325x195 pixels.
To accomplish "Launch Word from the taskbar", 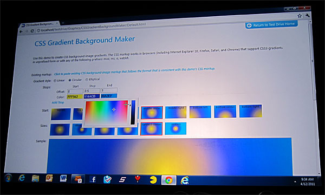I will click(x=63, y=178).
